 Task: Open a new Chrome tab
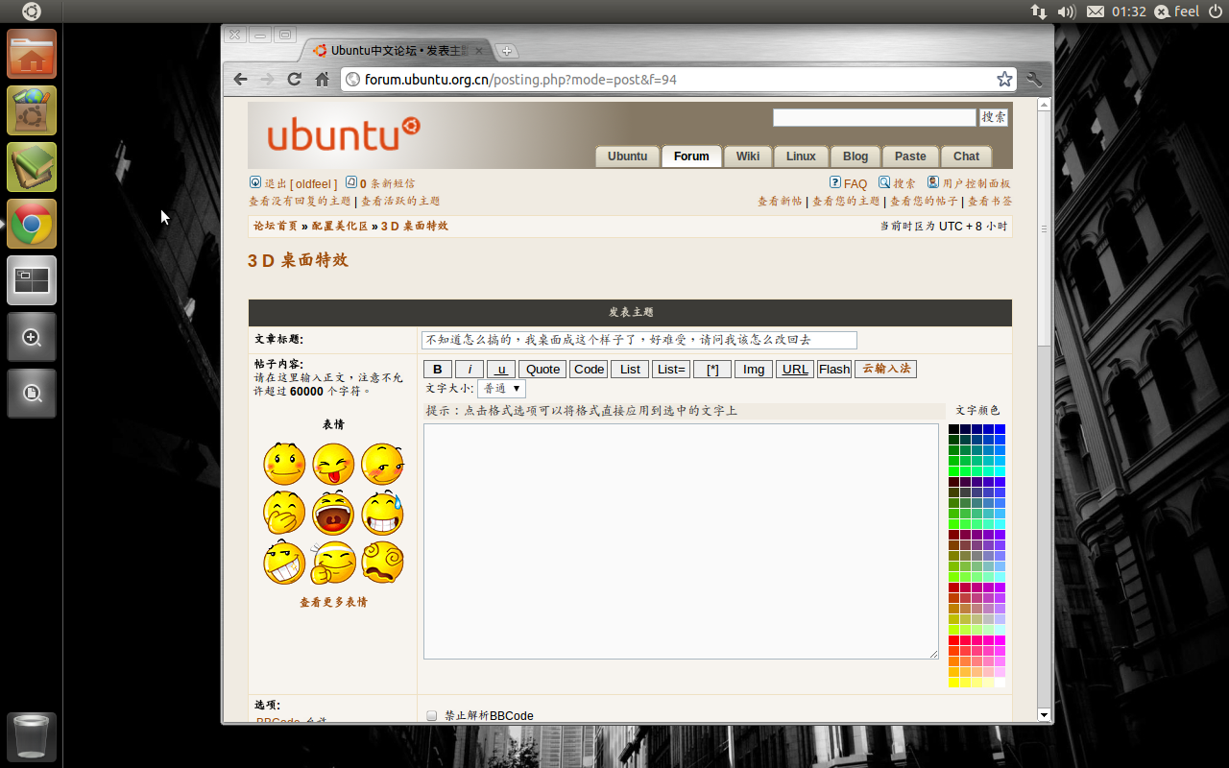(x=507, y=52)
